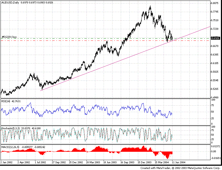The height and width of the screenshot is (170, 222).
Task: Click the 0.7230 price scale value
Action: pos(215,29)
